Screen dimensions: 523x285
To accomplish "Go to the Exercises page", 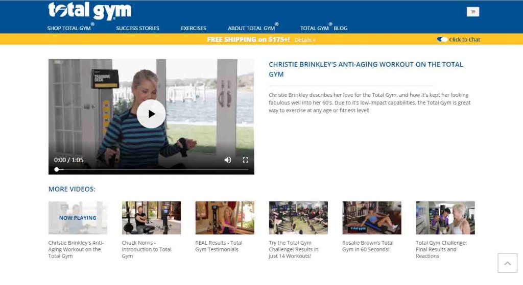I will (x=194, y=29).
